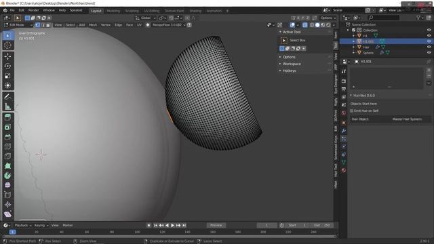The height and width of the screenshot is (244, 434).
Task: Select the Measure tool
Action: pyautogui.click(x=7, y=106)
